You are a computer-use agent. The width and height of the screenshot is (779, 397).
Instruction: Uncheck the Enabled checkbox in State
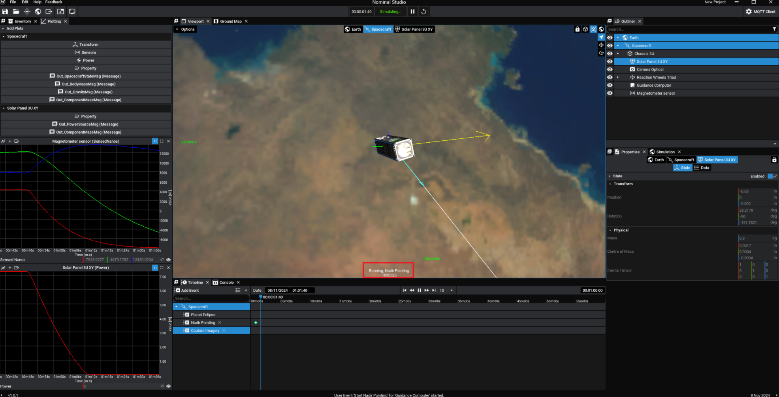click(x=770, y=176)
